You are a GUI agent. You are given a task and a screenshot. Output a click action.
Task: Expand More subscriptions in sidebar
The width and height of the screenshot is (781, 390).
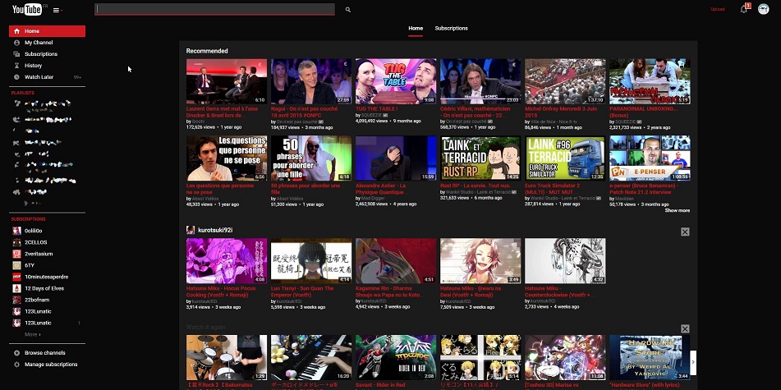32,334
